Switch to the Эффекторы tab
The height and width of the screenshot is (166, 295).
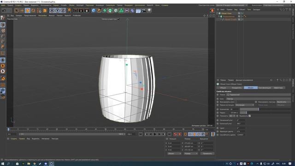click(x=278, y=88)
